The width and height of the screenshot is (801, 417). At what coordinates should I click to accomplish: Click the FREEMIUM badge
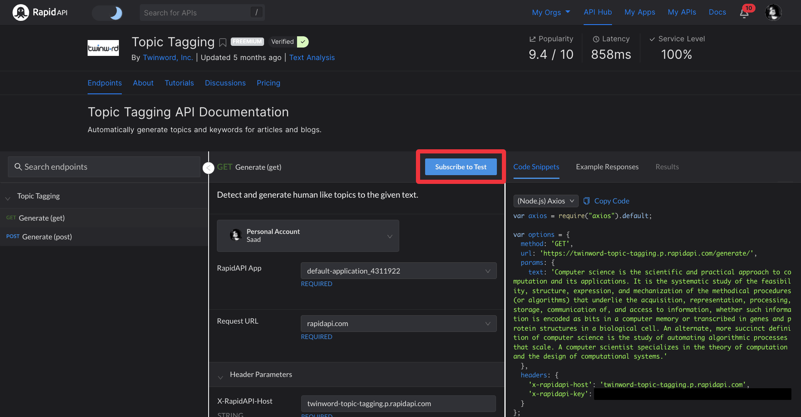(x=247, y=42)
